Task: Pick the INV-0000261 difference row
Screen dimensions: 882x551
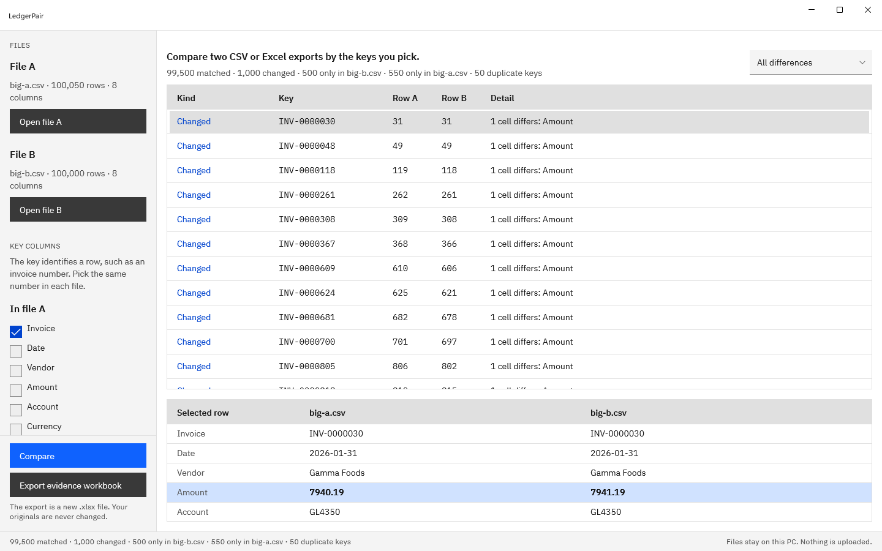Action: click(x=519, y=195)
